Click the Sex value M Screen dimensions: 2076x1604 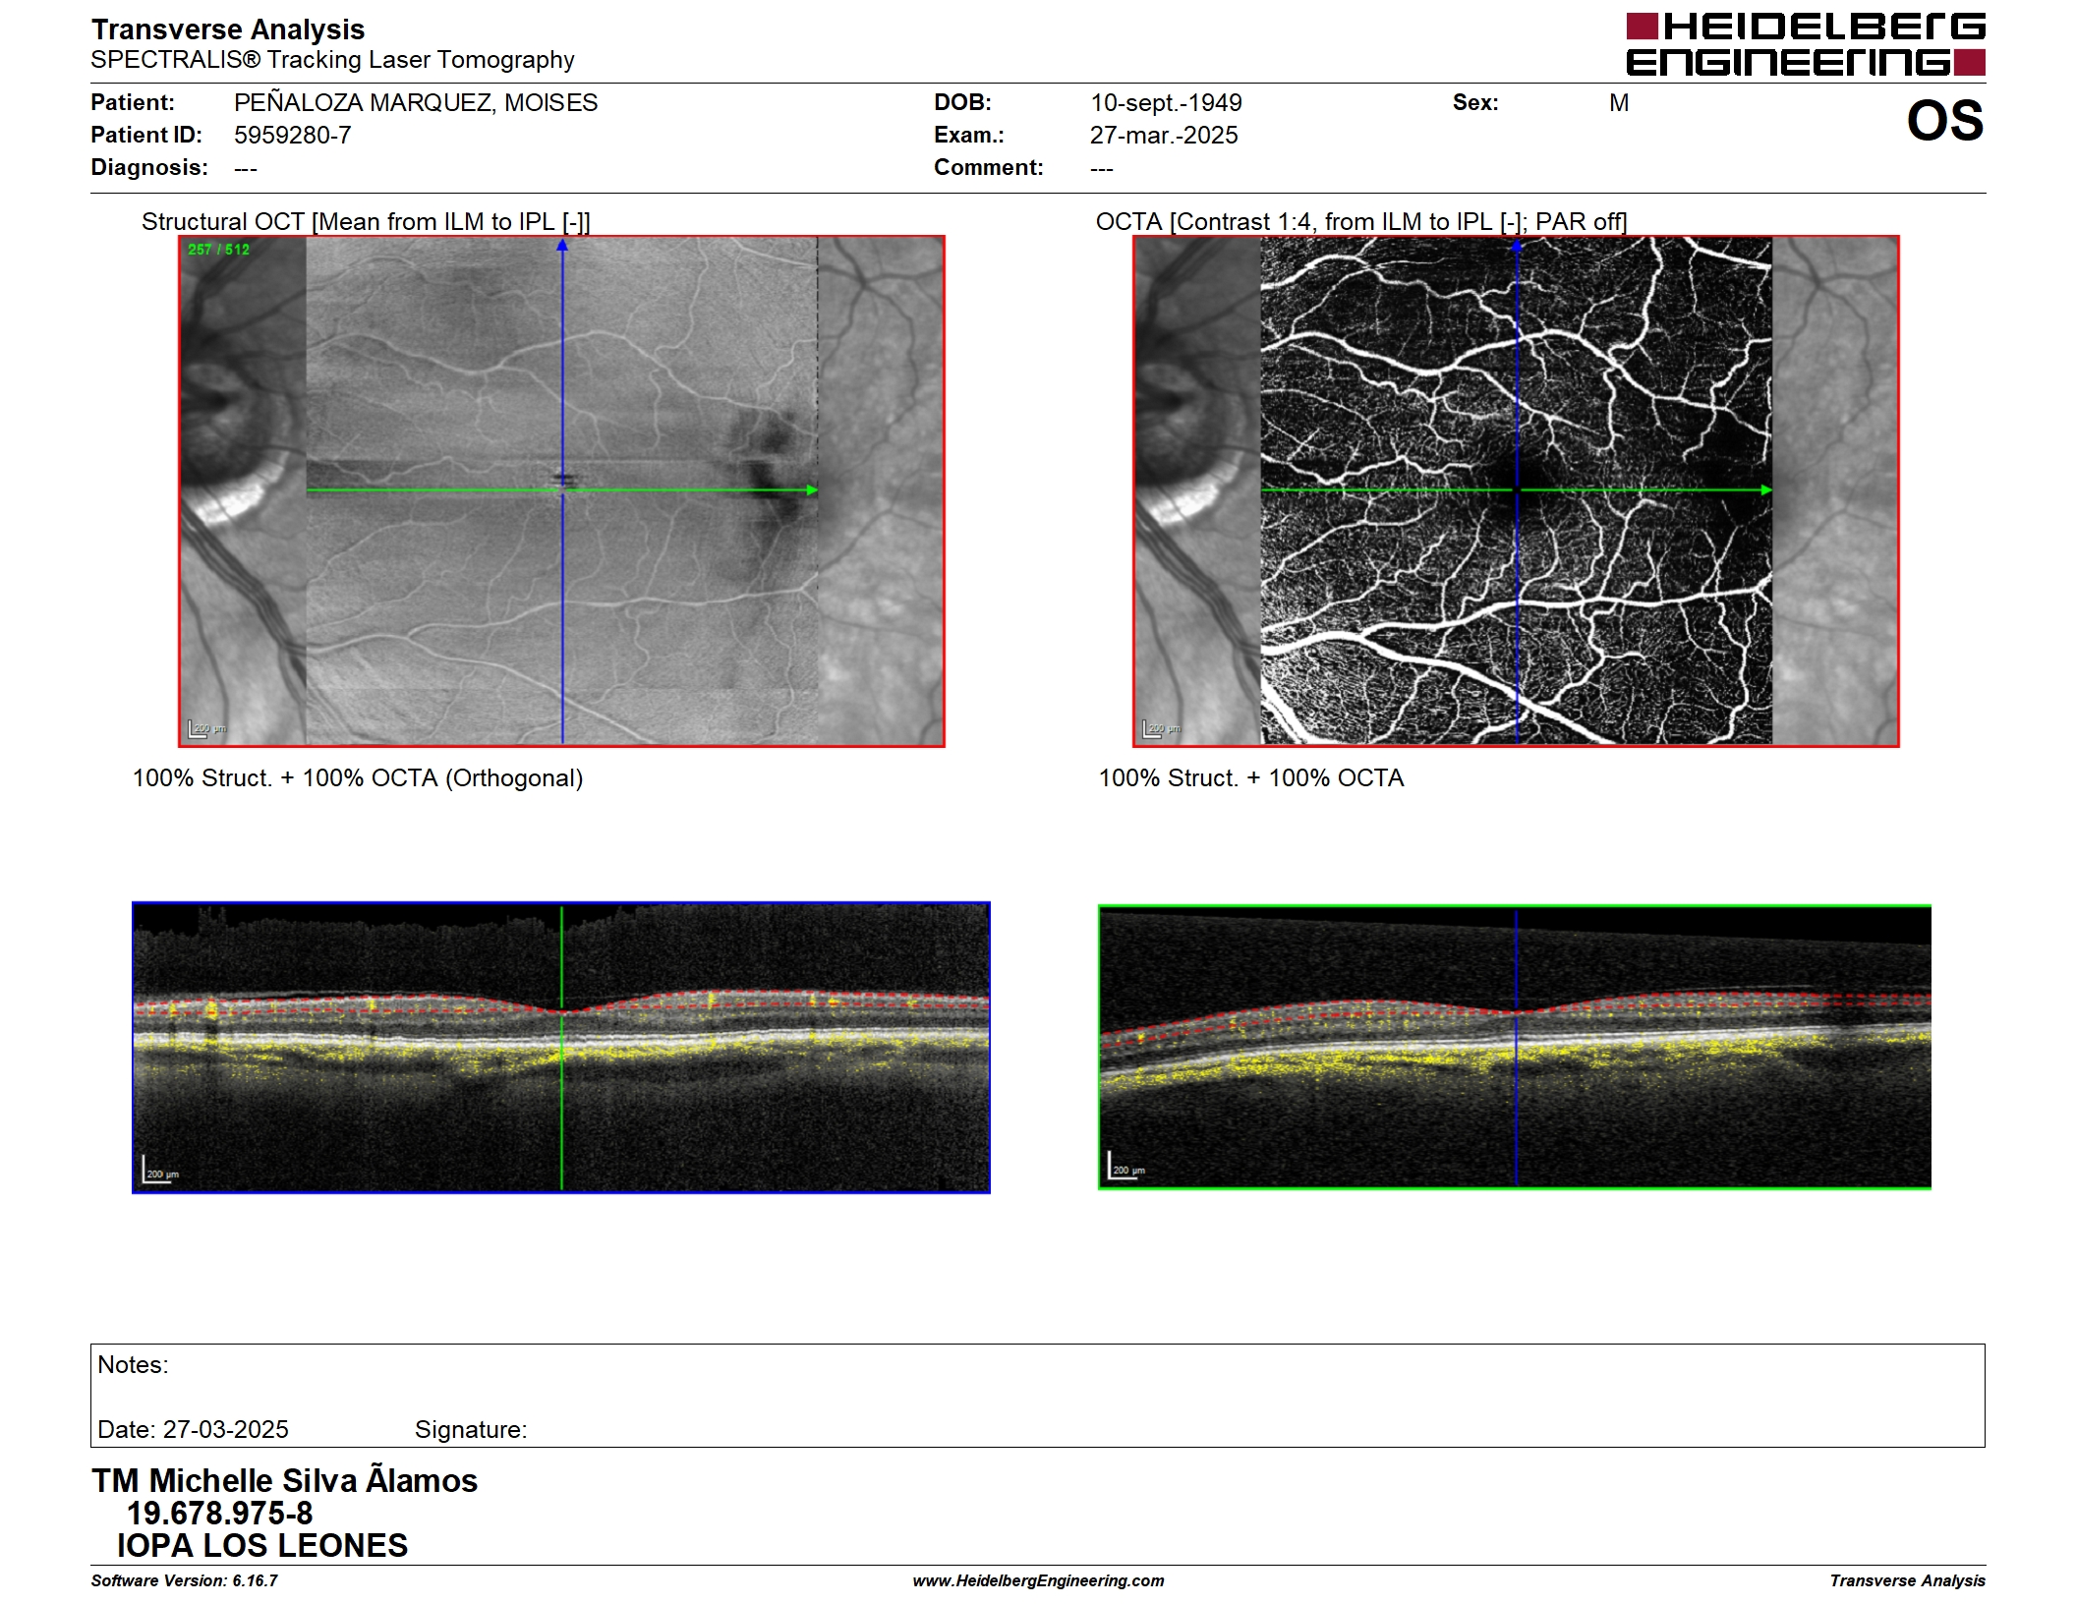(x=1619, y=102)
